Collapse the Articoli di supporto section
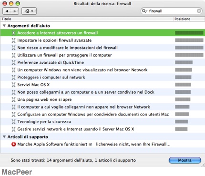This screenshot has width=205, height=176. pyautogui.click(x=4, y=137)
